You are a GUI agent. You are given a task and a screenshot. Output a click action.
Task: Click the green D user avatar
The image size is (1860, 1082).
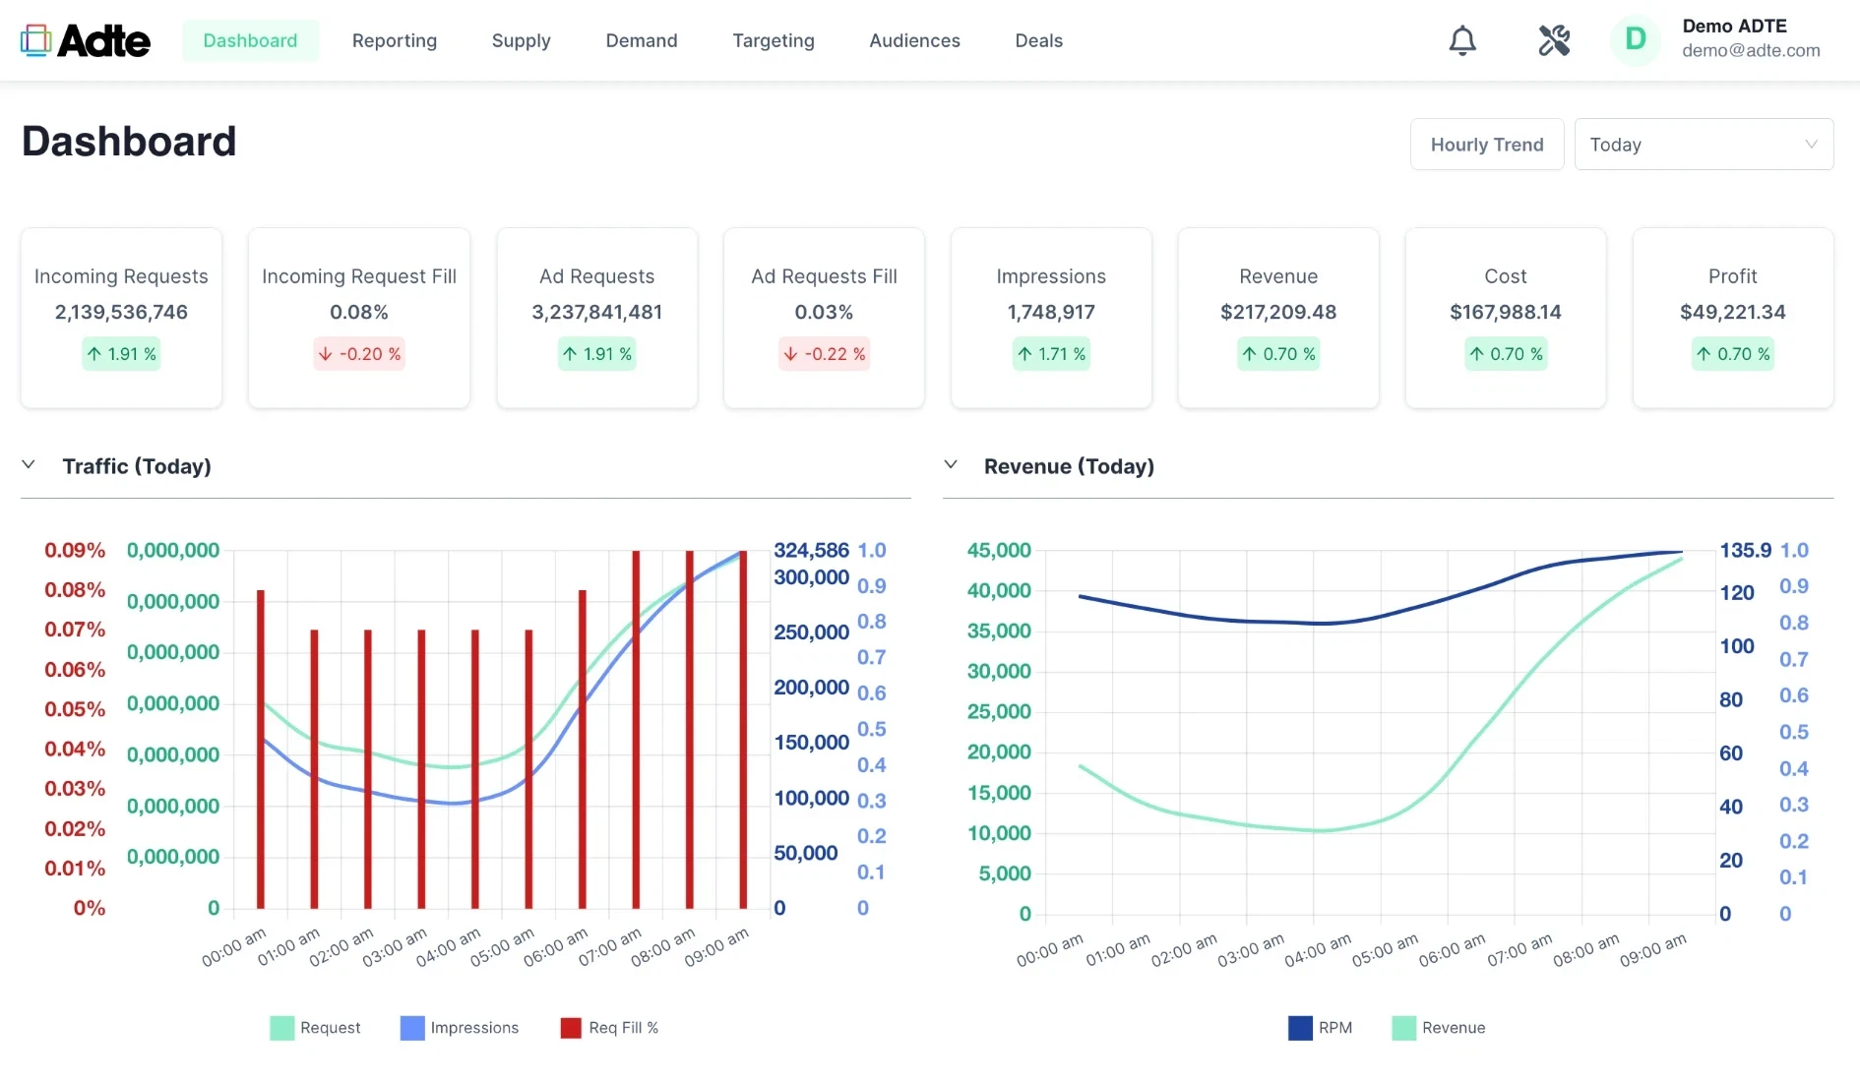pyautogui.click(x=1635, y=40)
